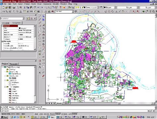The width and height of the screenshot is (157, 119).
Task: Open the color control ByLayer dropdown
Action: click(115, 7)
